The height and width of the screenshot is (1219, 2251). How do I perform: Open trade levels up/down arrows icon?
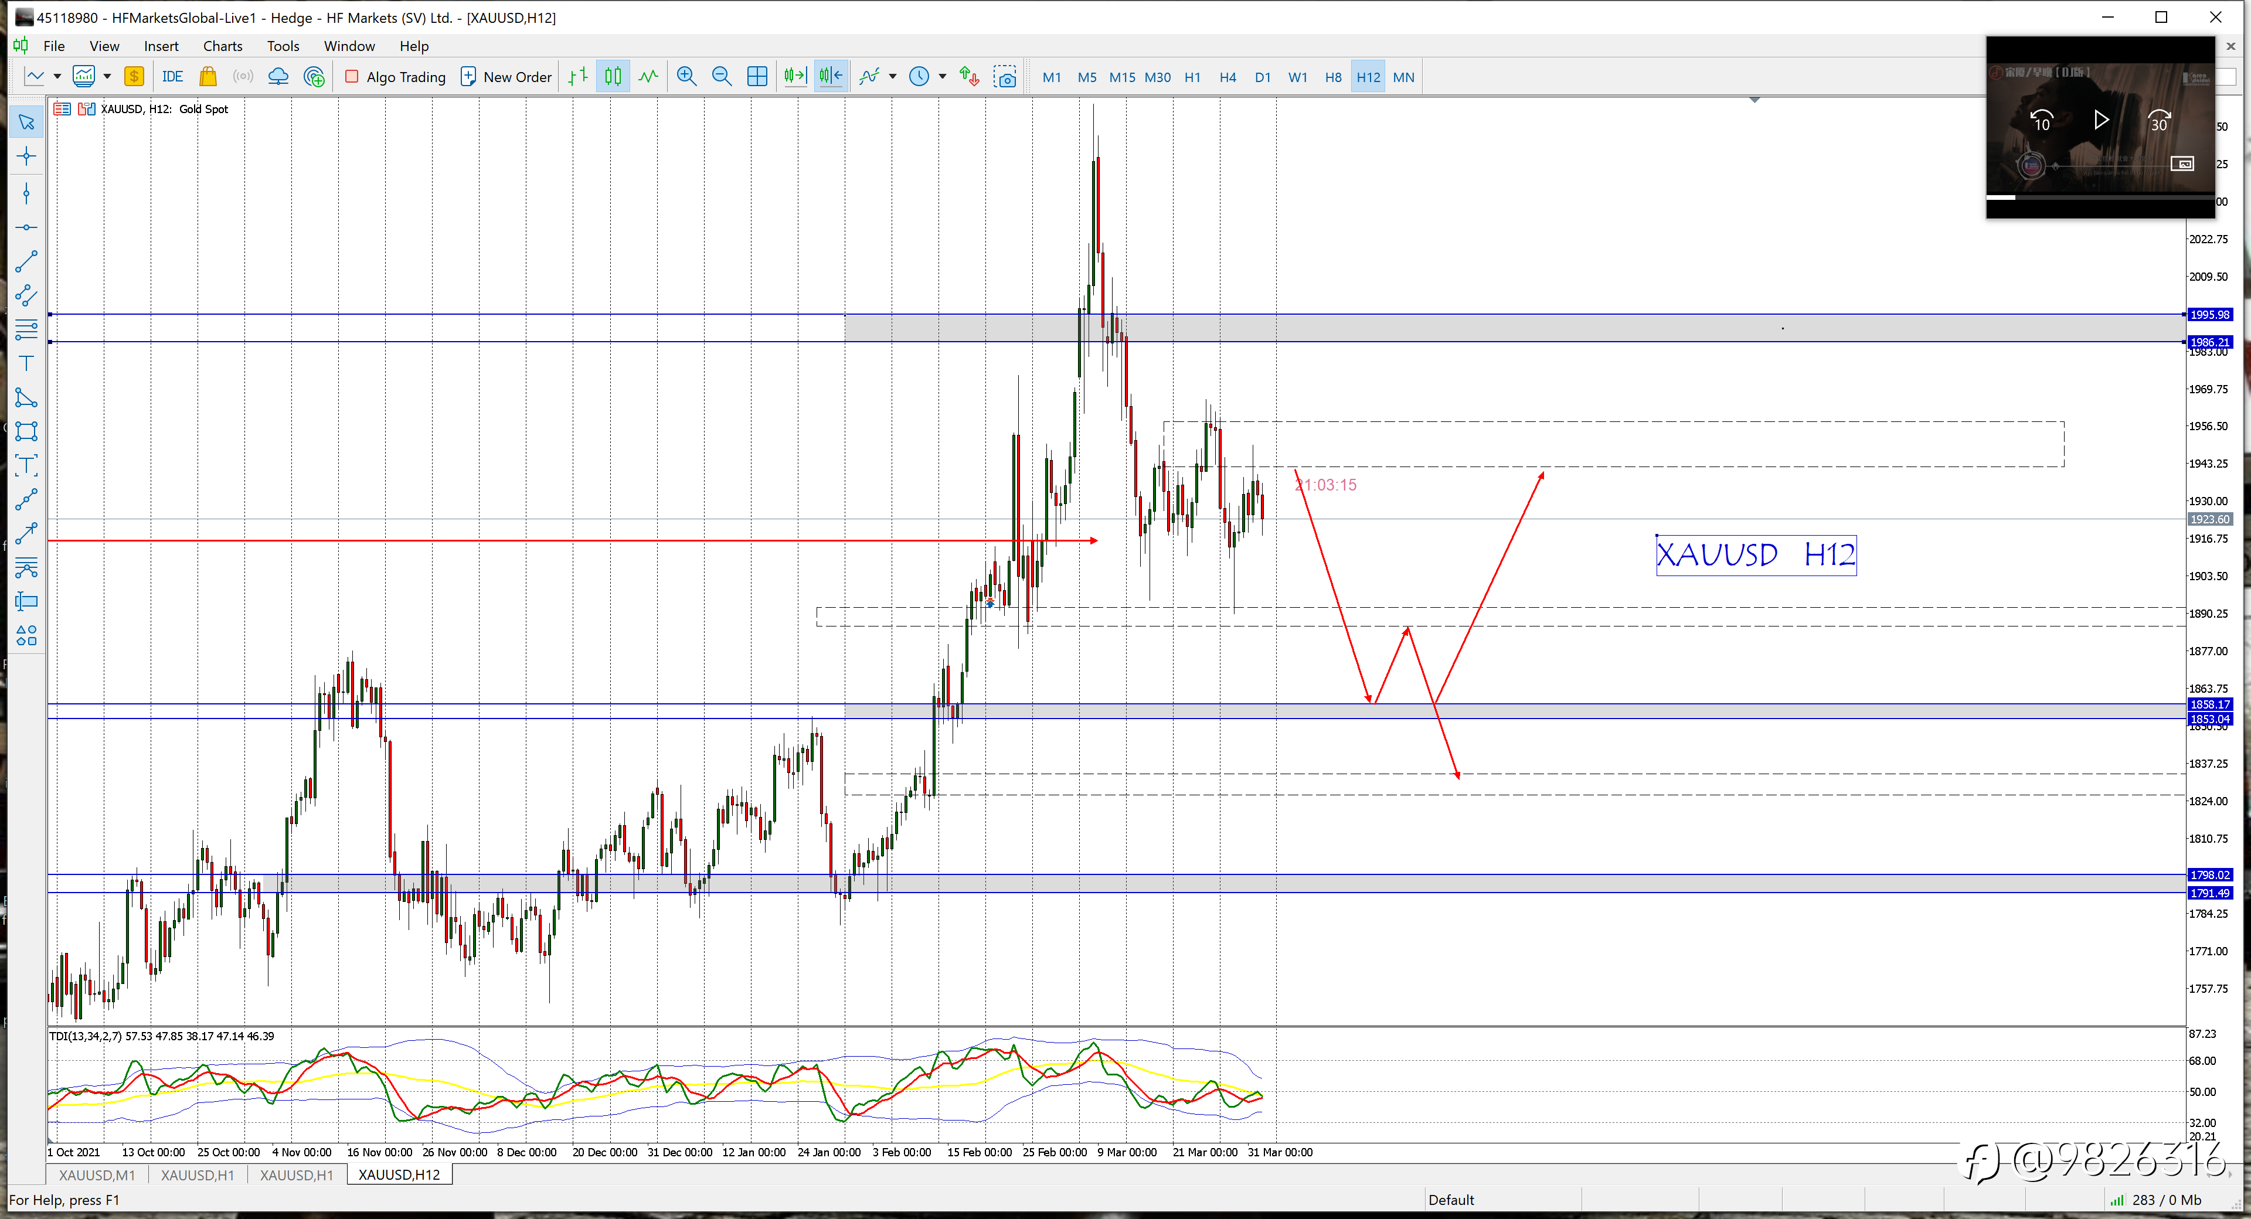(x=969, y=77)
